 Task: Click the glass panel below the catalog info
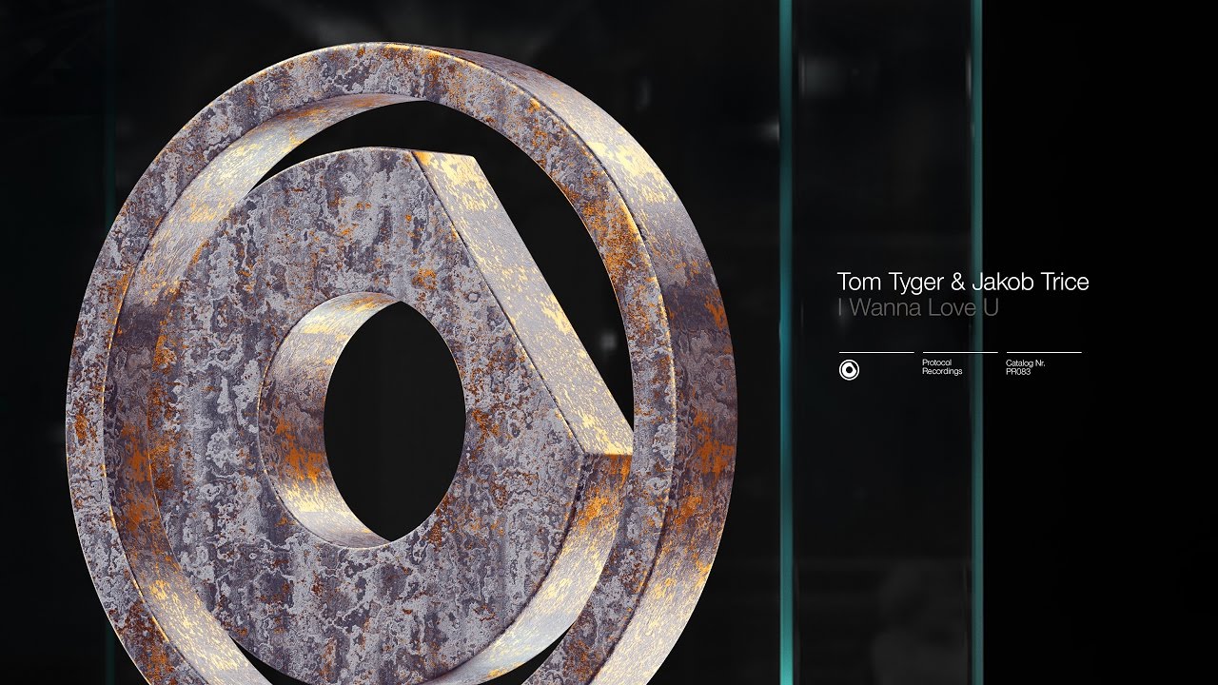point(881,533)
